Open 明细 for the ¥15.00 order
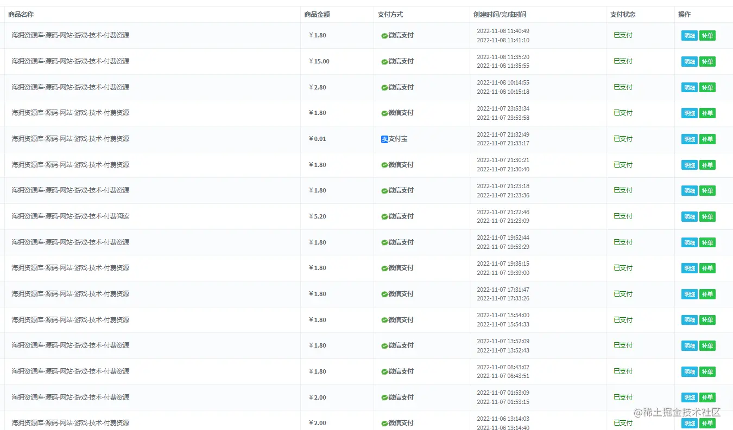Screen dimensions: 733x430 pos(690,62)
